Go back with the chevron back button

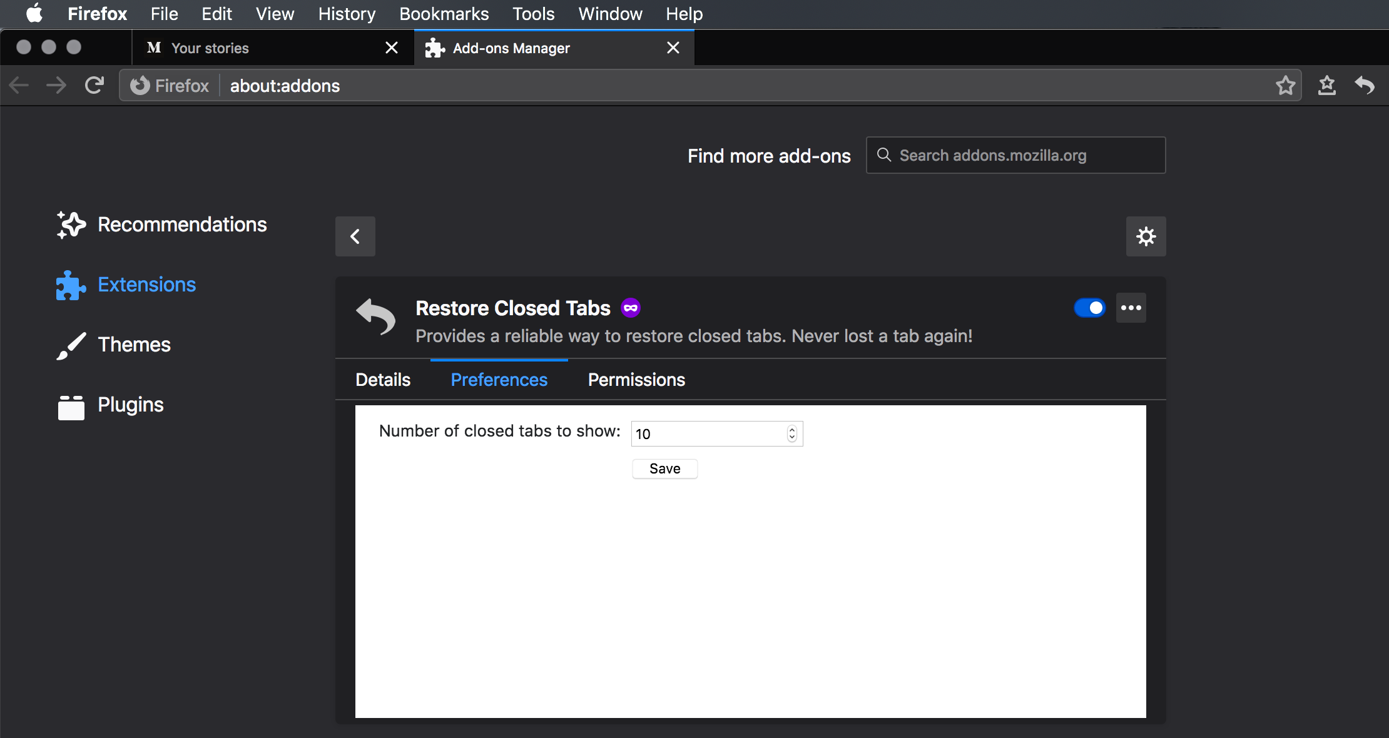click(x=355, y=236)
